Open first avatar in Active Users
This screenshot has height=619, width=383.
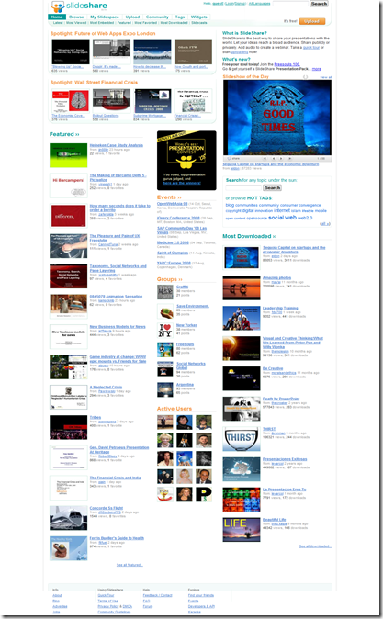coord(165,422)
